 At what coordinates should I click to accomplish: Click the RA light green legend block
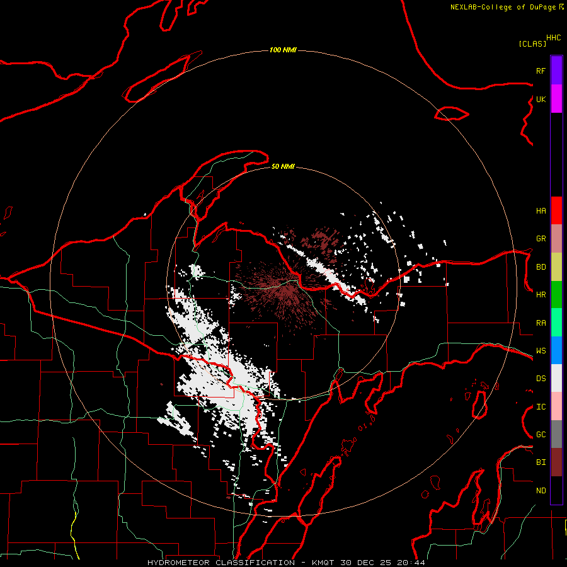[x=556, y=323]
